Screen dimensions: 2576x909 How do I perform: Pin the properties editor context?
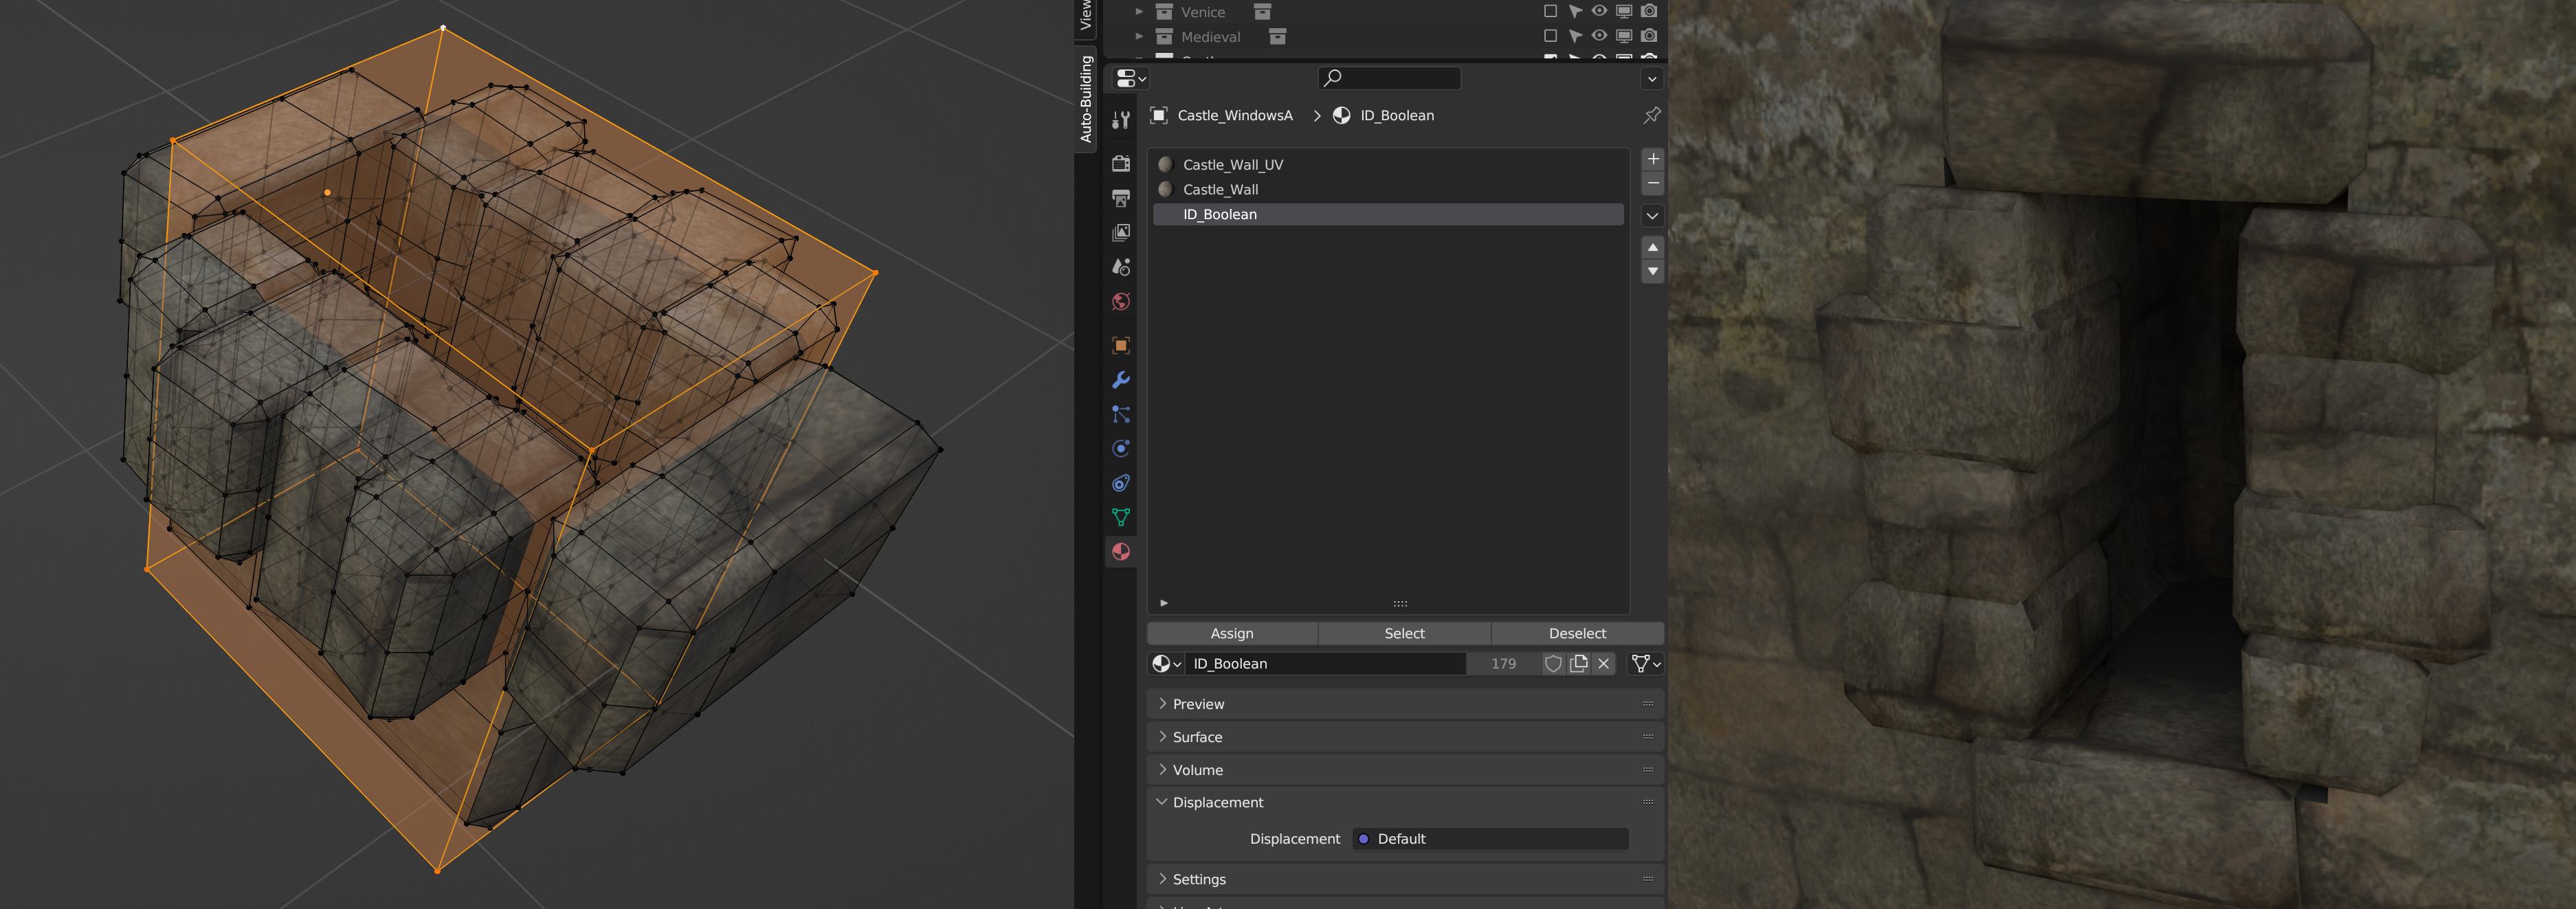[1652, 115]
